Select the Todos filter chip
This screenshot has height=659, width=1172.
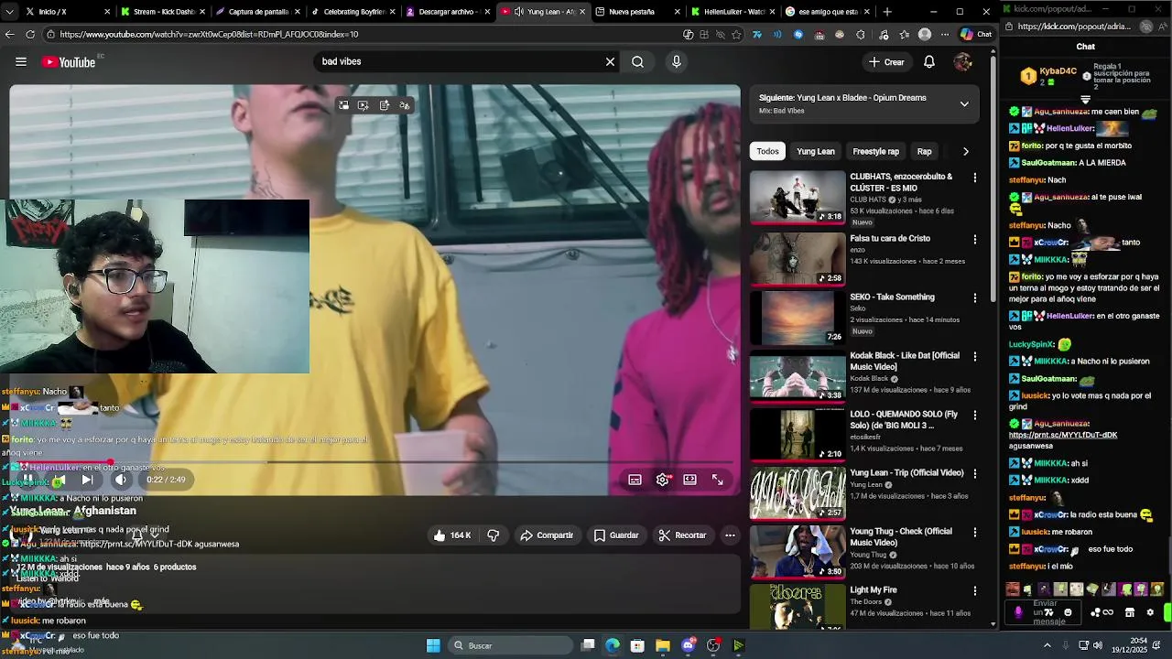point(768,151)
